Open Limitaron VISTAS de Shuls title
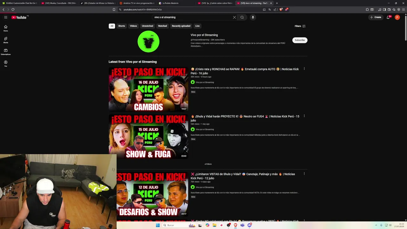 tap(243, 176)
